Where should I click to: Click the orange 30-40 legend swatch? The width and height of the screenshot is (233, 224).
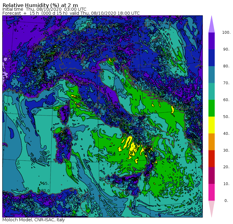click(212, 142)
